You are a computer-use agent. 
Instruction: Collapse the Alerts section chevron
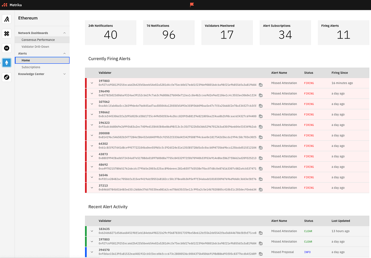pyautogui.click(x=64, y=53)
